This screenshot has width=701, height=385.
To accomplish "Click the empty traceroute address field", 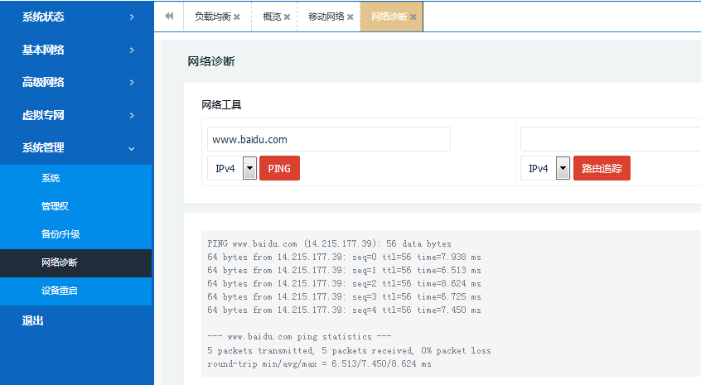I will pos(610,139).
